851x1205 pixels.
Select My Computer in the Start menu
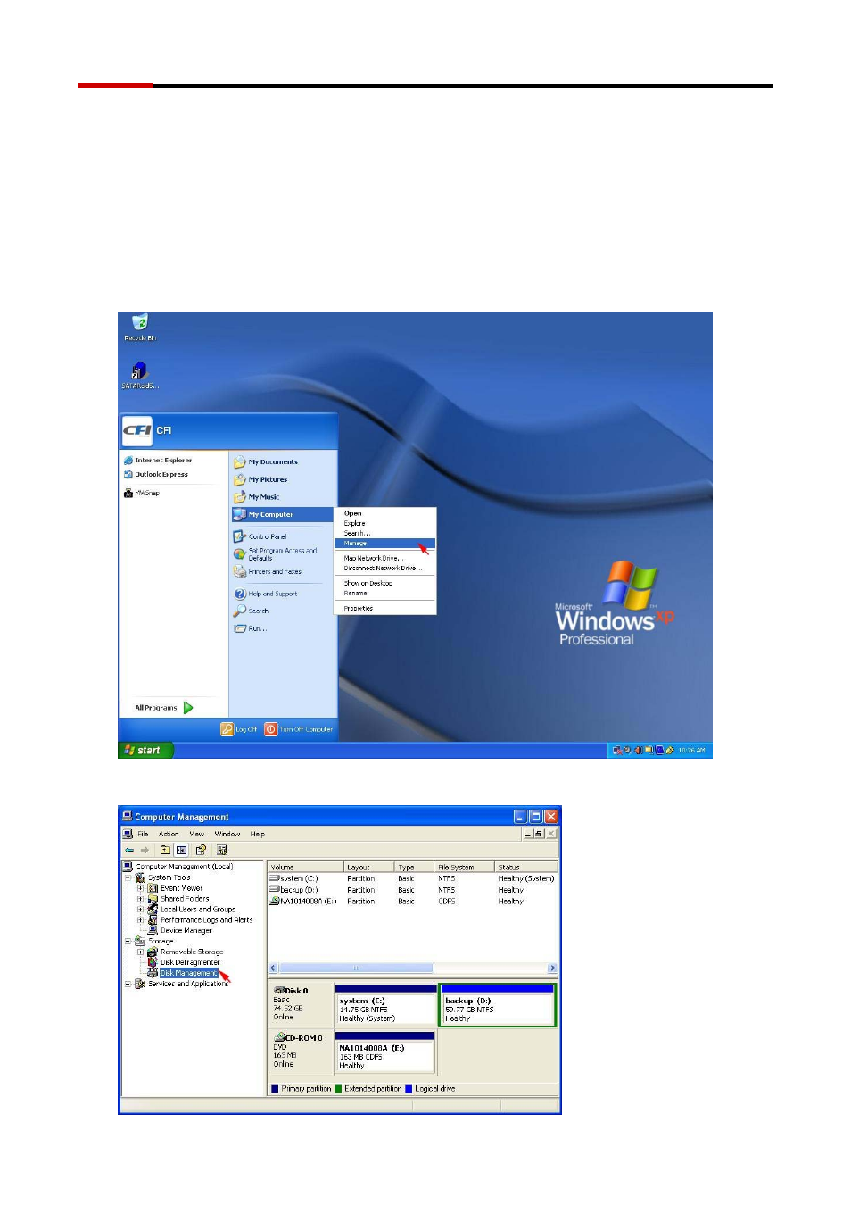pos(282,515)
